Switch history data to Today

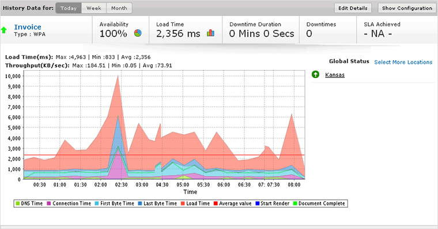69,8
